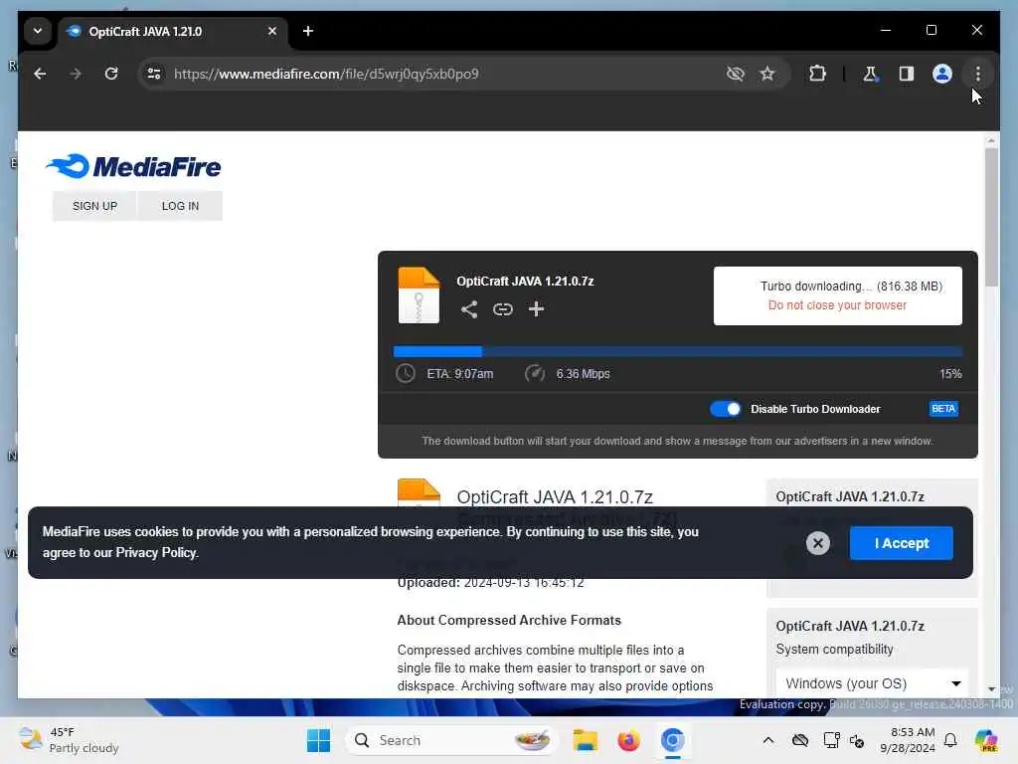Click the Copilot preview icon in taskbar

pos(986,740)
